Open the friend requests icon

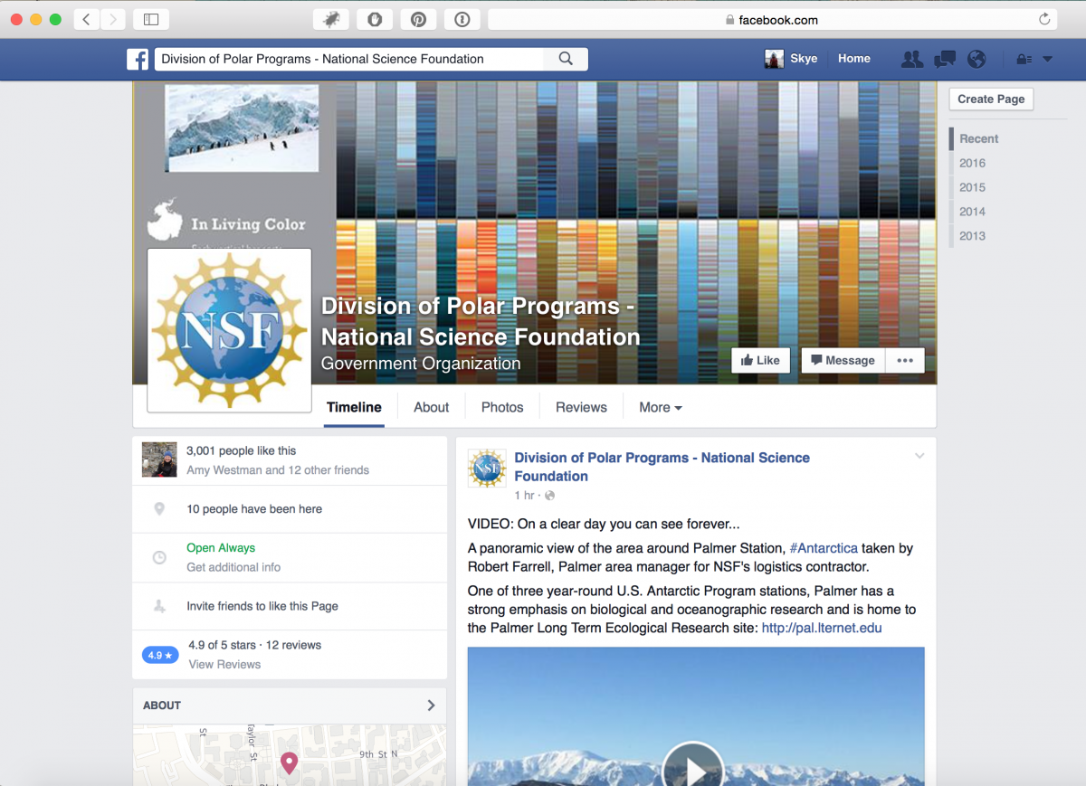(912, 59)
